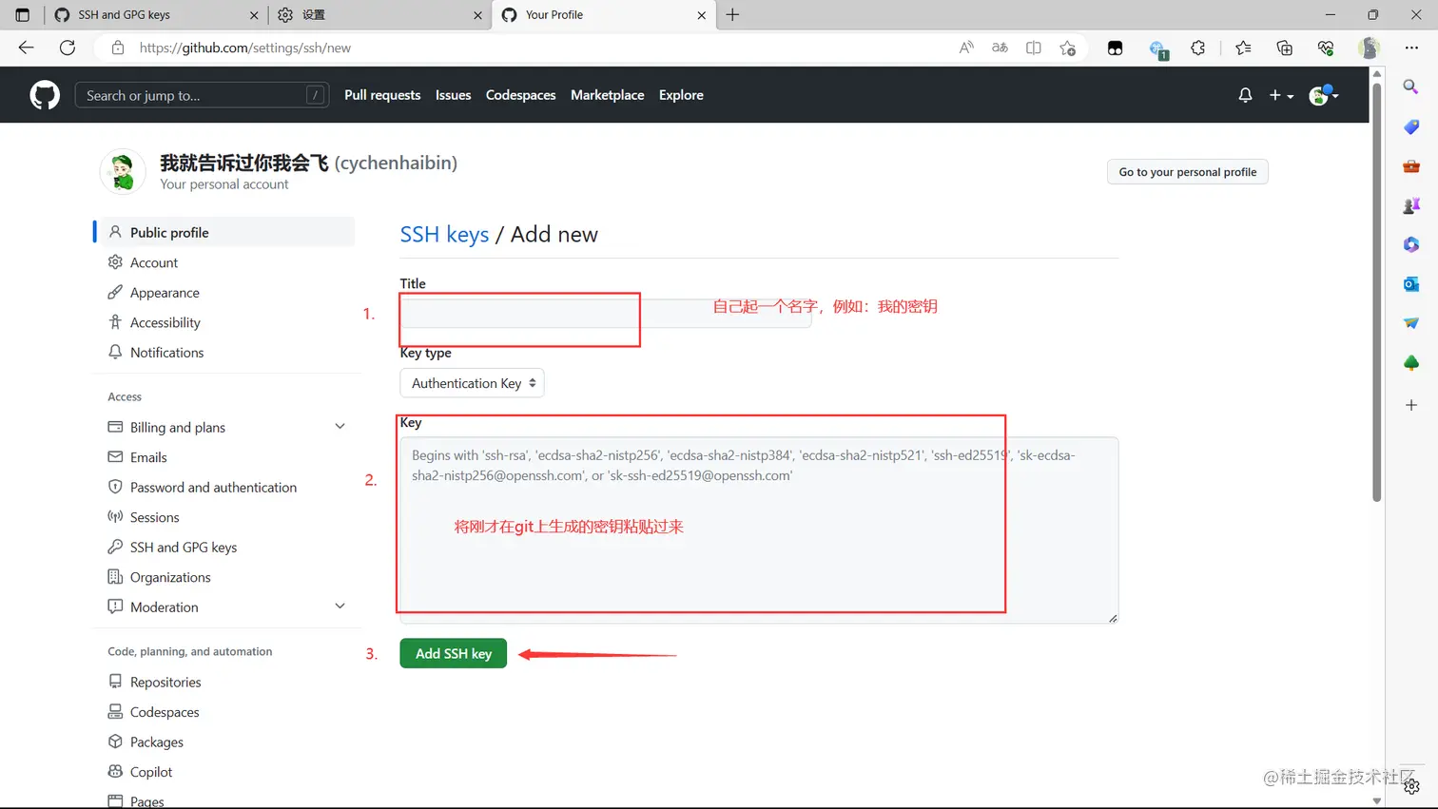Viewport: 1438px width, 809px height.
Task: Open the user avatar menu in header
Action: (x=1324, y=95)
